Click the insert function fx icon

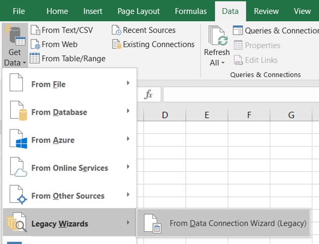point(149,95)
